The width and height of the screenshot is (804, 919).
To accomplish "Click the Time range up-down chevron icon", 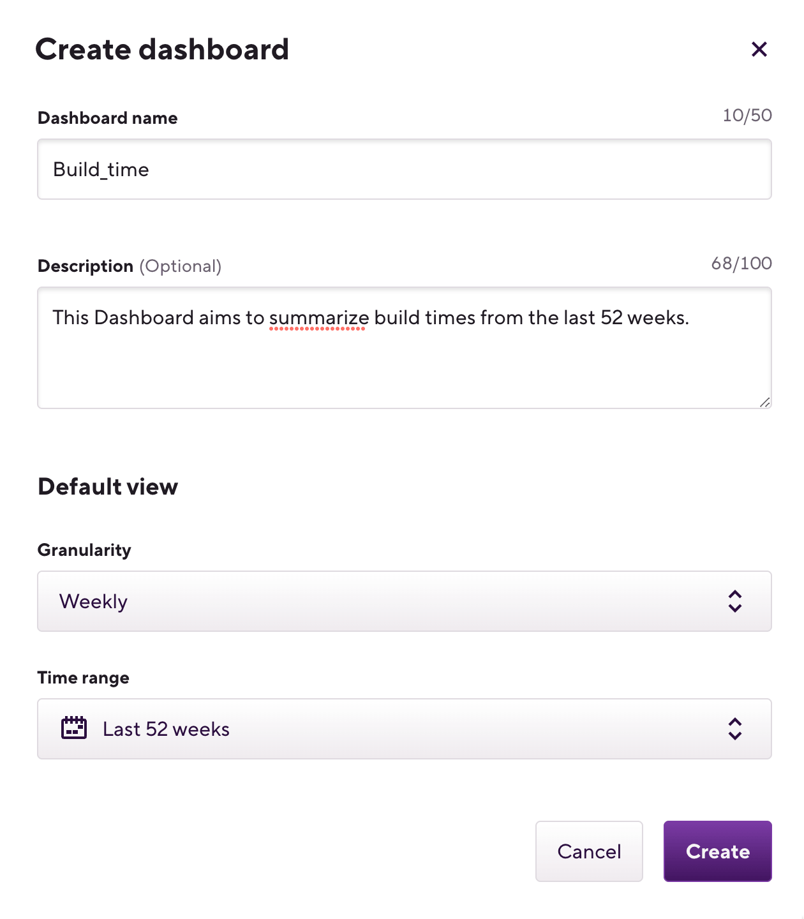I will 734,728.
